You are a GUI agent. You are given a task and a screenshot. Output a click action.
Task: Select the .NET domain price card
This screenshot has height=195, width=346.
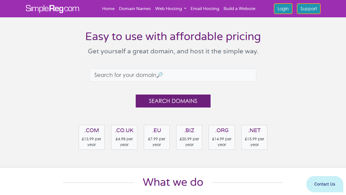coord(254,137)
